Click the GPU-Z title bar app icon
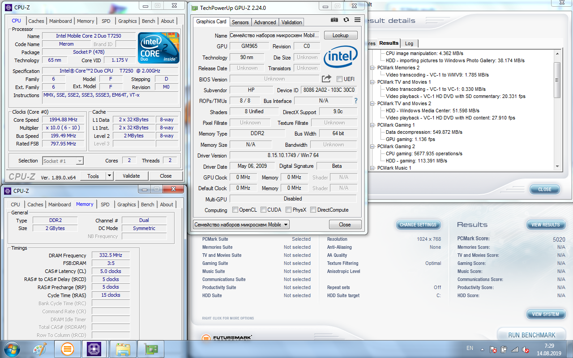 [x=194, y=8]
